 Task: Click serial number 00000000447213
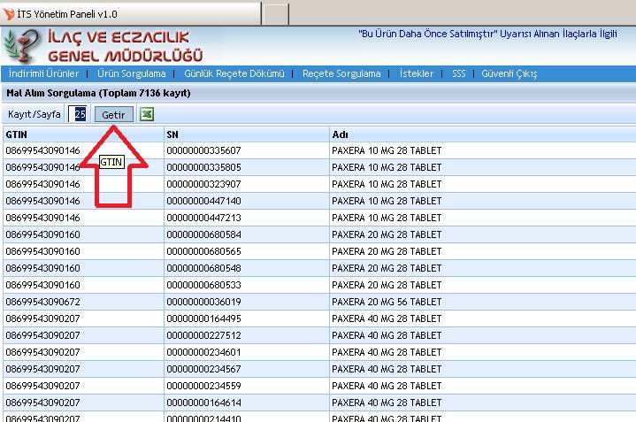pyautogui.click(x=203, y=218)
